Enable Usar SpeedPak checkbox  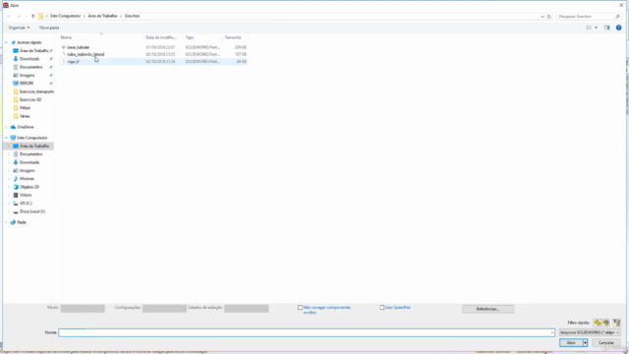(382, 308)
